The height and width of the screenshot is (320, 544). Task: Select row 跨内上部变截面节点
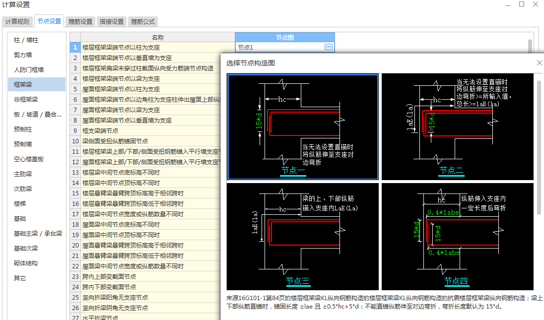click(x=150, y=276)
